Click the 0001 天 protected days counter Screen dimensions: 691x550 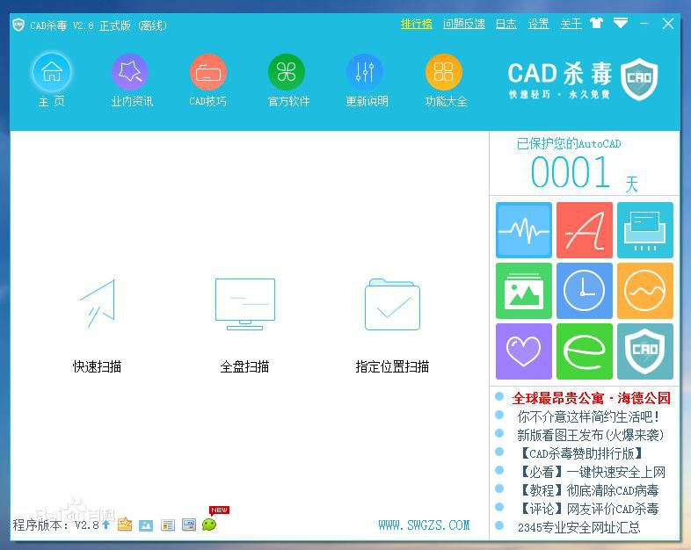coord(585,173)
